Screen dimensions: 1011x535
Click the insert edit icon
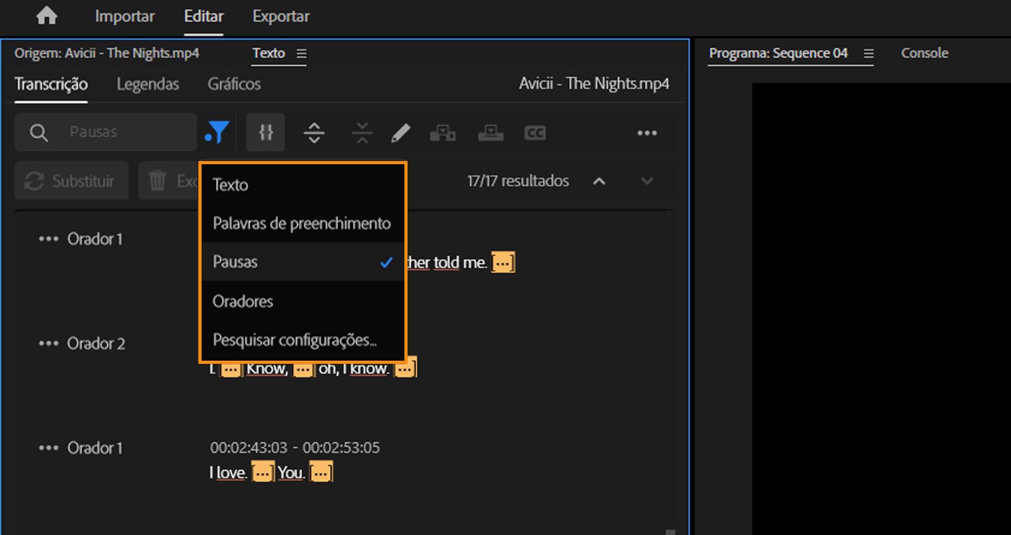pyautogui.click(x=443, y=133)
